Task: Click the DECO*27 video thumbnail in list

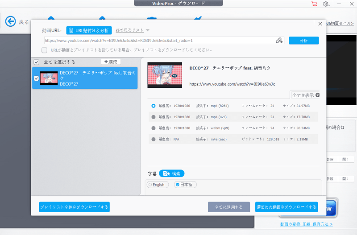Action: coord(49,78)
